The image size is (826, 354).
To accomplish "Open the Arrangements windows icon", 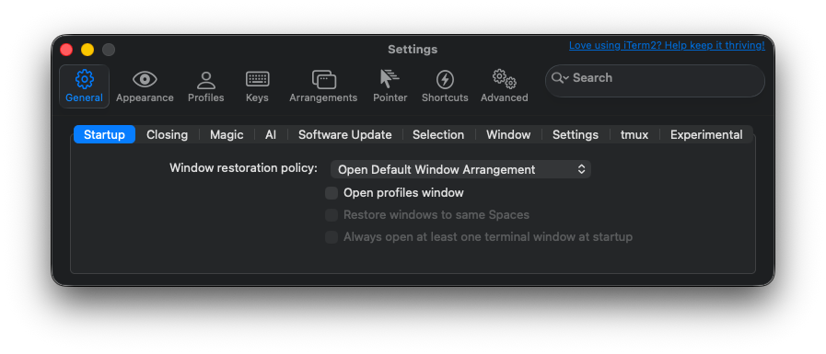I will tap(323, 80).
